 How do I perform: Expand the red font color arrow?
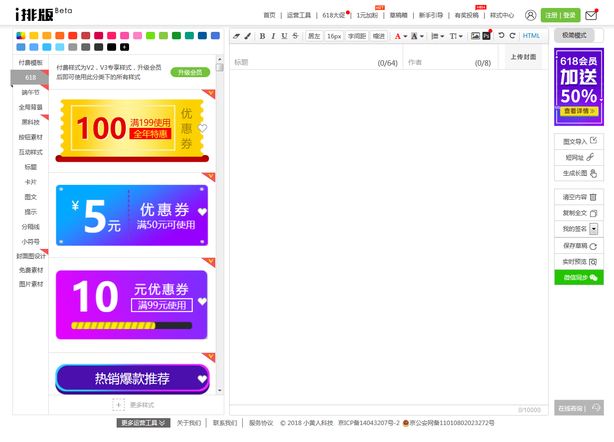(x=405, y=36)
